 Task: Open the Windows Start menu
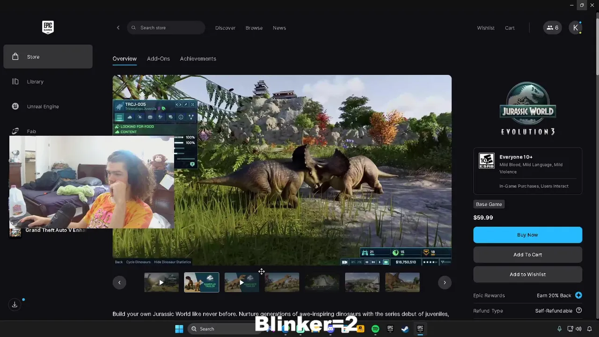pos(179,329)
